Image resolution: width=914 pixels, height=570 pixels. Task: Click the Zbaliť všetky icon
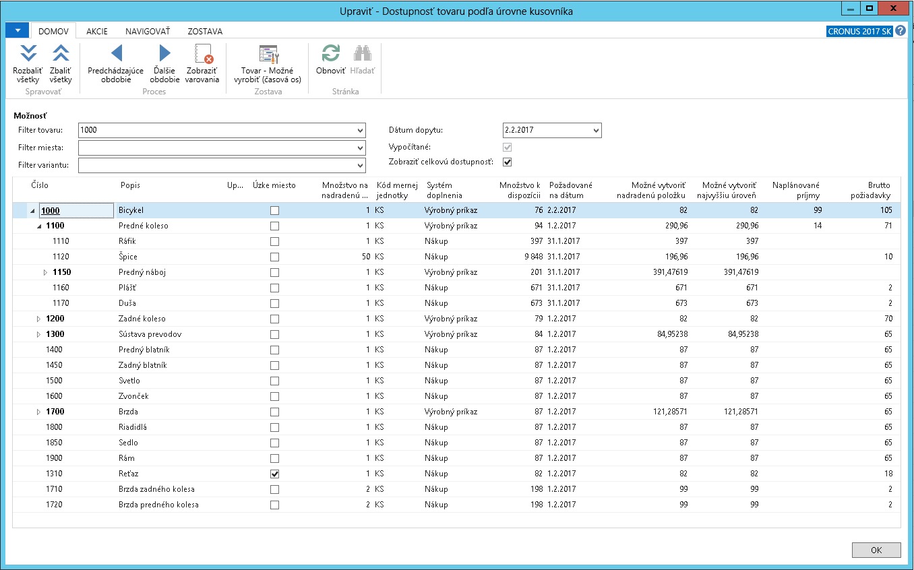(x=61, y=53)
